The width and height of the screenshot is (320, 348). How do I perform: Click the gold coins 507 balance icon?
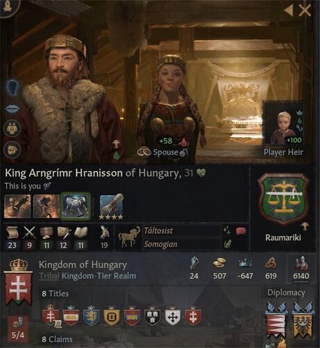219,263
